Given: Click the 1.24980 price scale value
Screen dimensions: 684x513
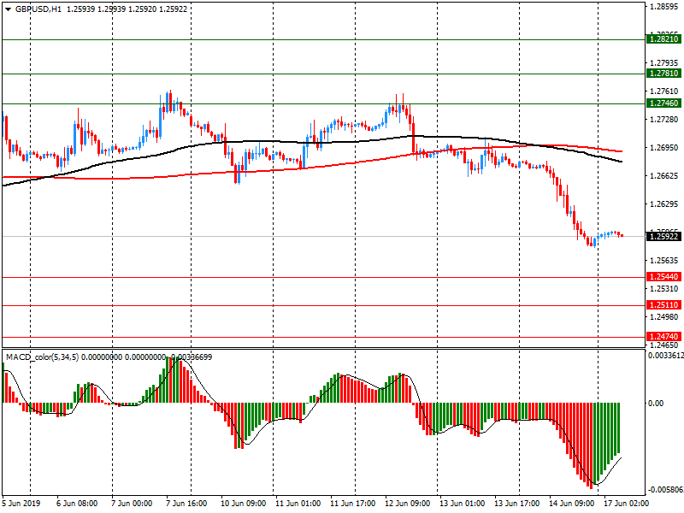Looking at the screenshot, I should (664, 316).
